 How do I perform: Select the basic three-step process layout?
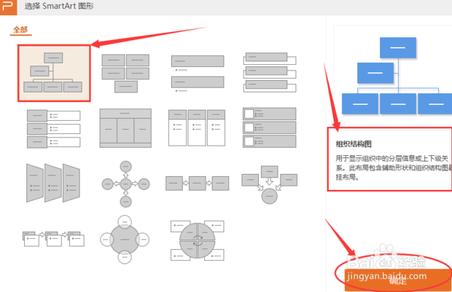point(197,184)
